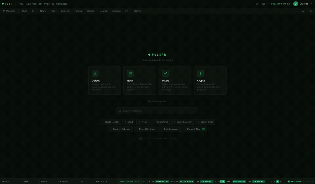Click inside the Search widgets field
This screenshot has width=315, height=184.
point(157,111)
